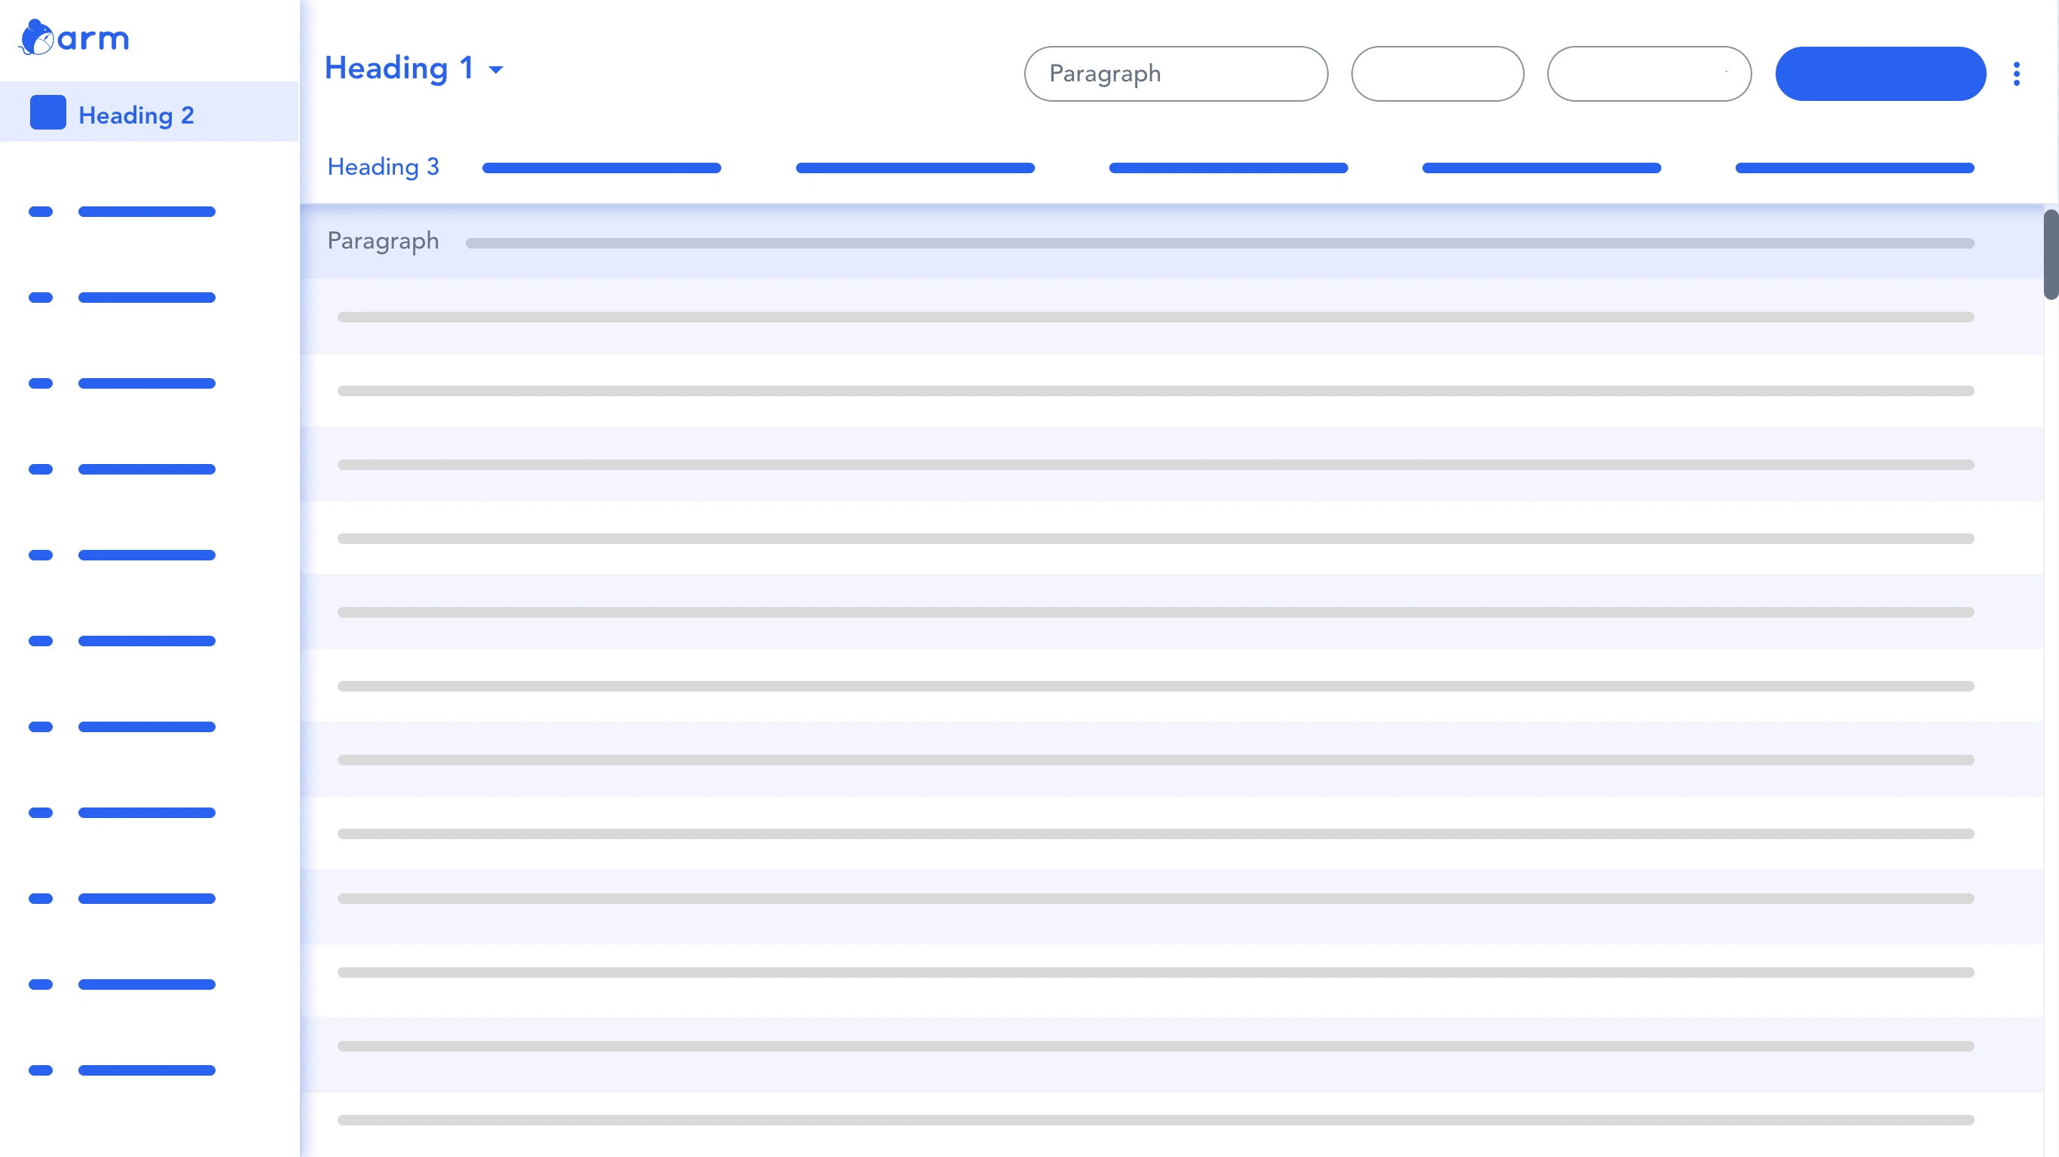Click the empty outlined pill next to Paragraph field
This screenshot has width=2059, height=1157.
pos(1437,74)
